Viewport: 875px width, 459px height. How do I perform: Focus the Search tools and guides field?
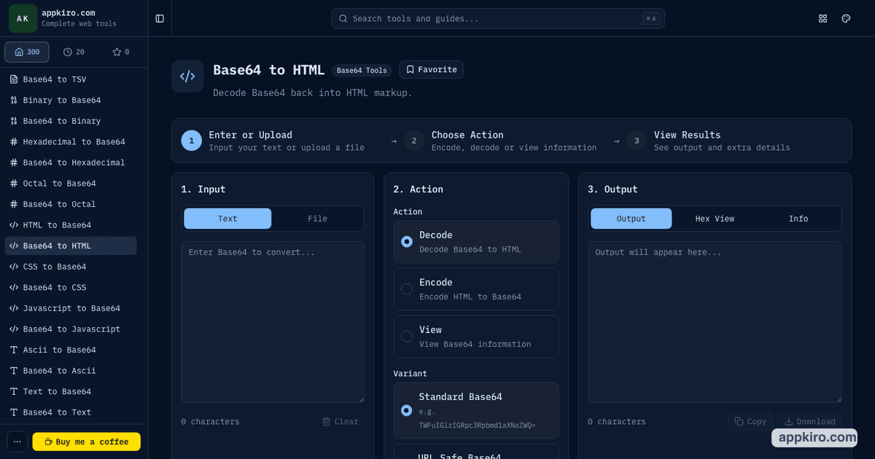[x=498, y=18]
